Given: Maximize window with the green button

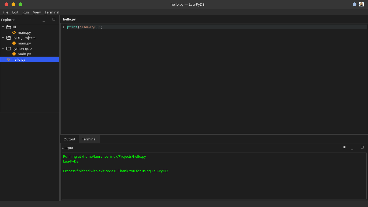Looking at the screenshot, I should [x=20, y=4].
